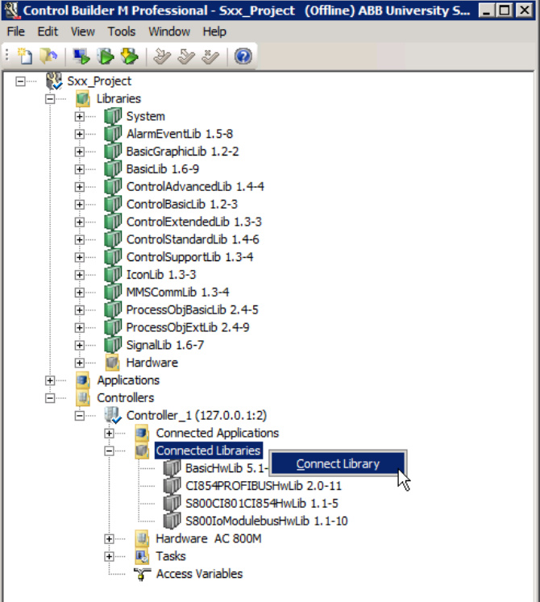Click the second grayed checkmark toolbar icon
The image size is (540, 602).
(x=186, y=56)
